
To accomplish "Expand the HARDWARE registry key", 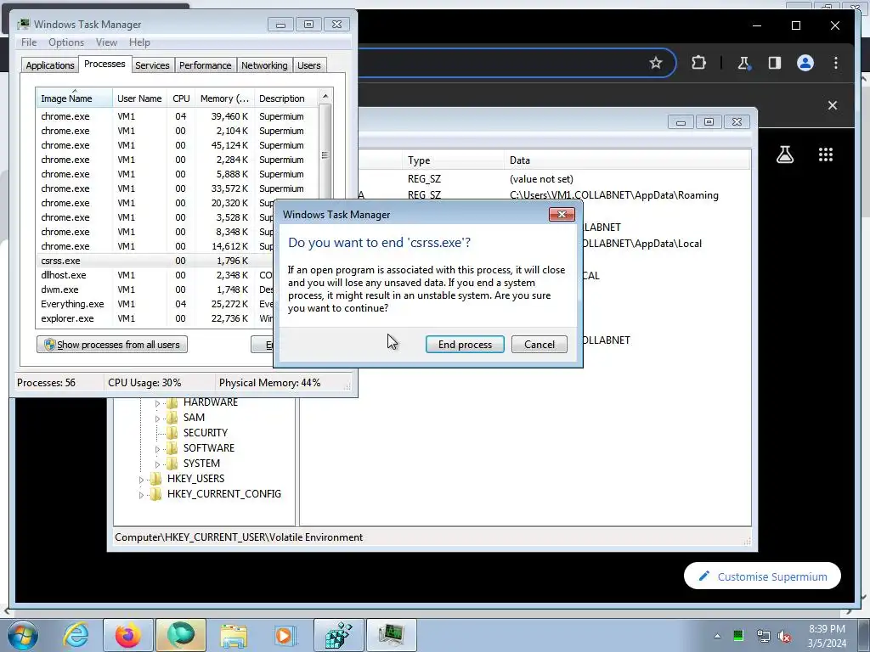I will coord(157,403).
